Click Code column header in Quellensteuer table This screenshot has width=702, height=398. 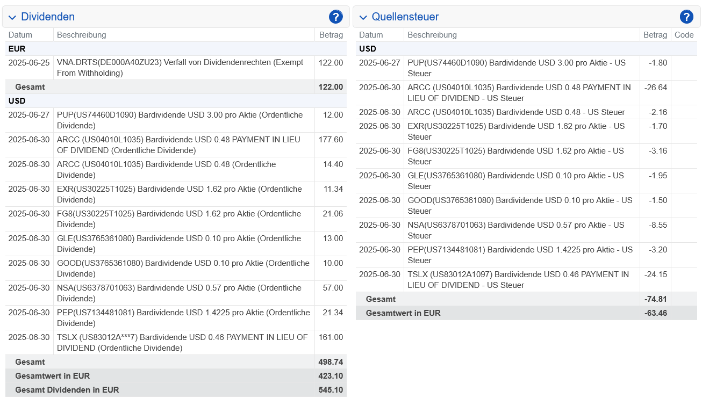tap(684, 35)
